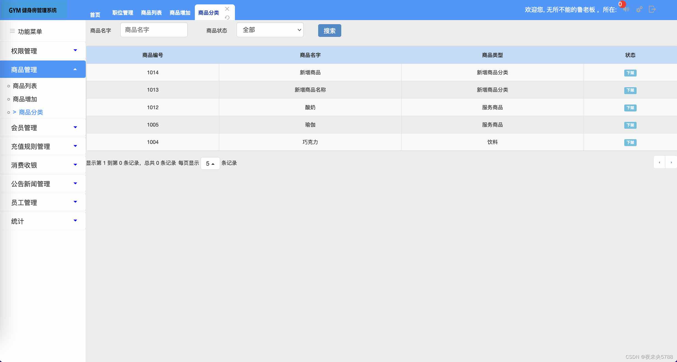Image resolution: width=677 pixels, height=362 pixels.
Task: Click the announcement speaker icon in the header
Action: coord(626,10)
